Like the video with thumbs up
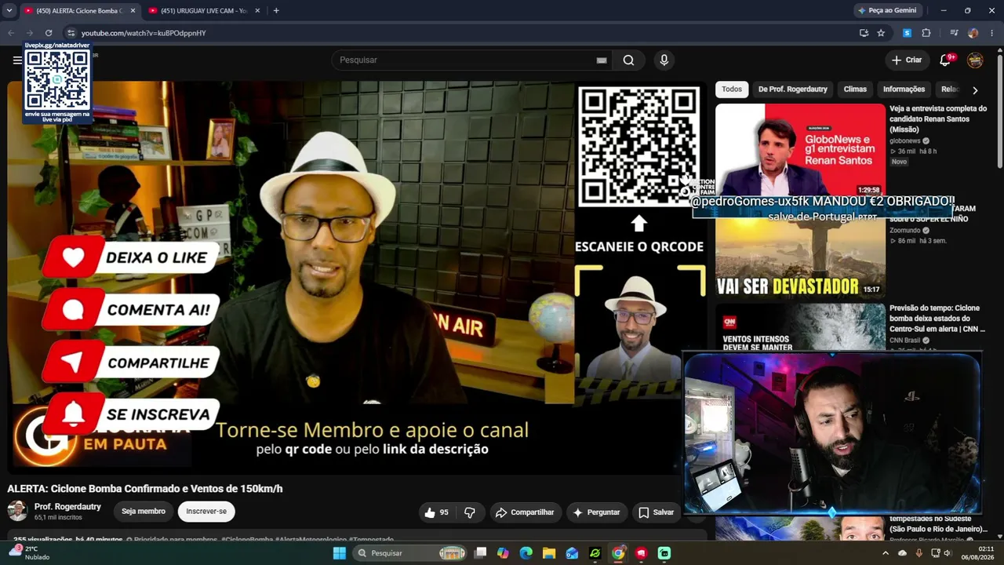This screenshot has height=565, width=1004. click(436, 512)
